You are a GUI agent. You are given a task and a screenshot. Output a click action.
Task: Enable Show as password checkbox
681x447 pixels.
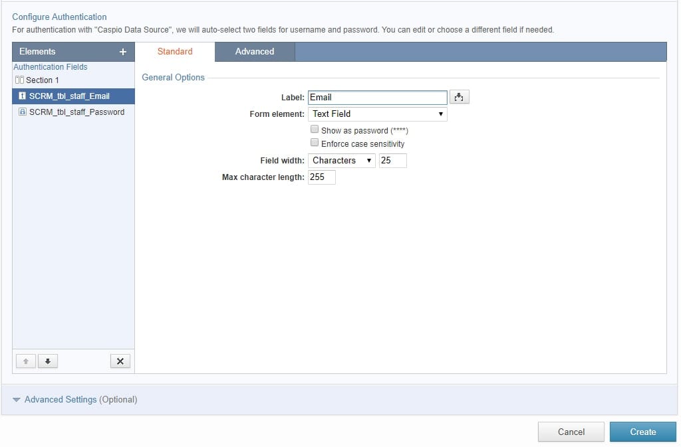point(315,130)
